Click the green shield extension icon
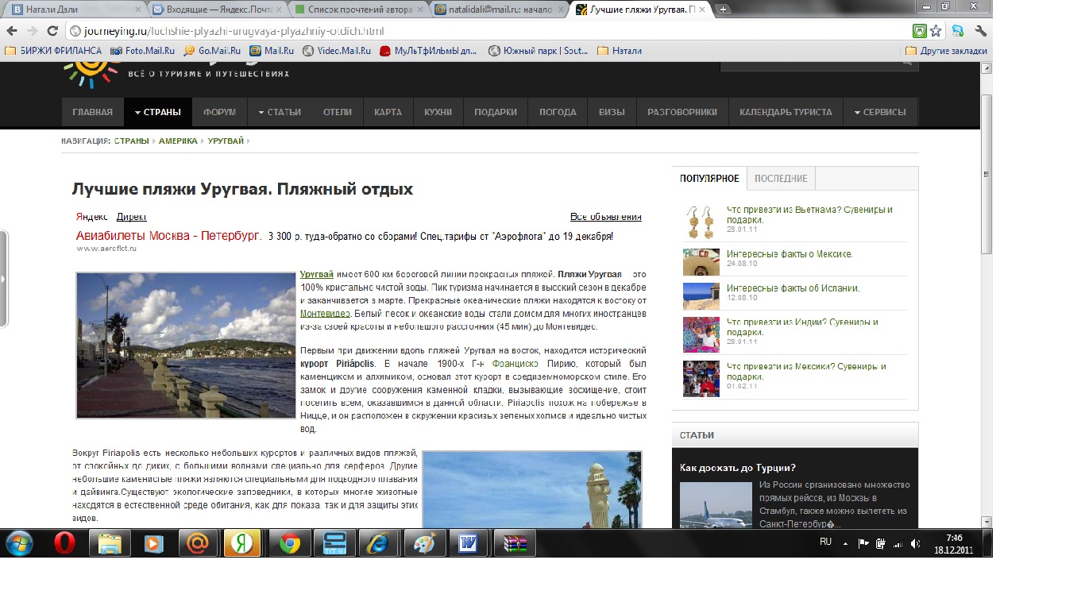 919,31
